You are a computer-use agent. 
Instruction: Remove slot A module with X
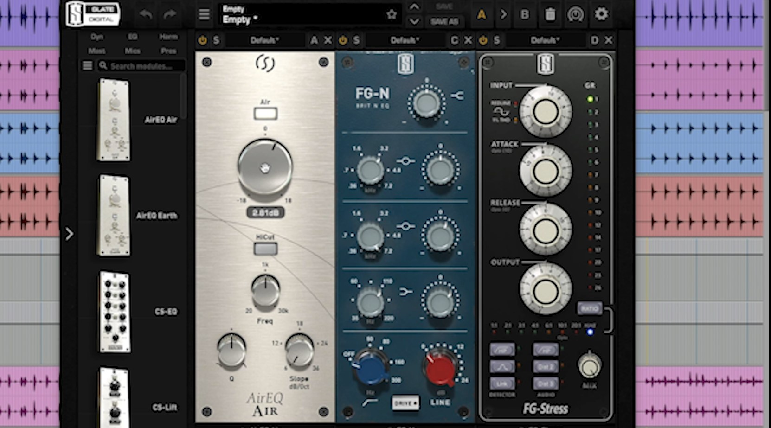pyautogui.click(x=328, y=40)
